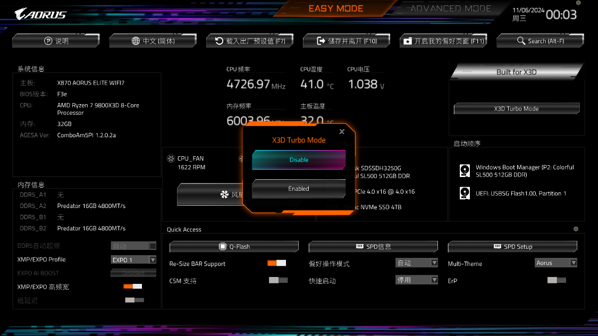Click the 32GB memory value

(64, 124)
